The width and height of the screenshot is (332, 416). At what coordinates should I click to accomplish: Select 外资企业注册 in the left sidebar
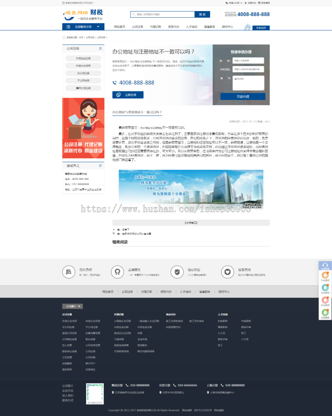click(x=83, y=58)
